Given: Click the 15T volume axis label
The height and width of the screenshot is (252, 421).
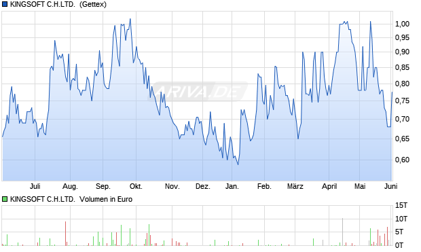Looking at the screenshot, I should [x=401, y=206].
